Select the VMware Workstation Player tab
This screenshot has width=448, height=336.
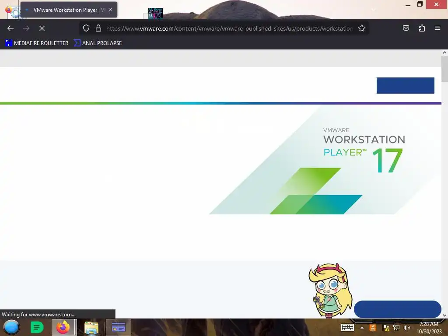tap(69, 10)
